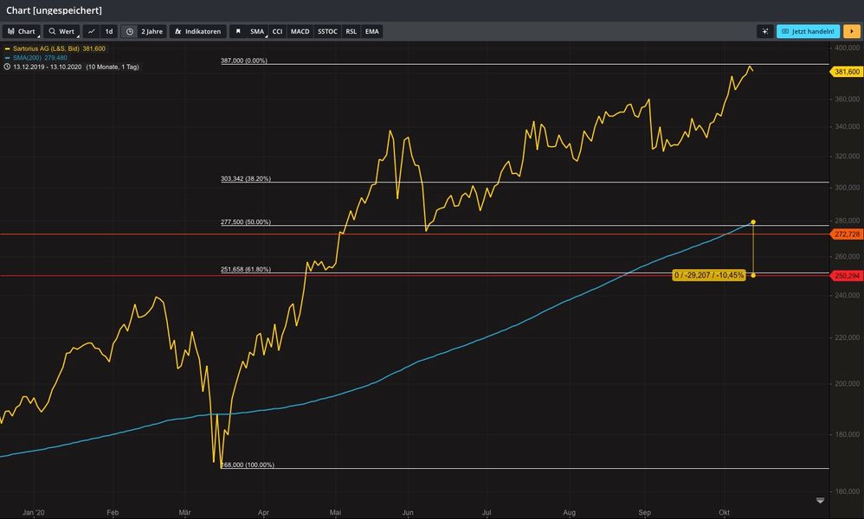Click the sparkle icon button
864x519 pixels.
pos(764,31)
